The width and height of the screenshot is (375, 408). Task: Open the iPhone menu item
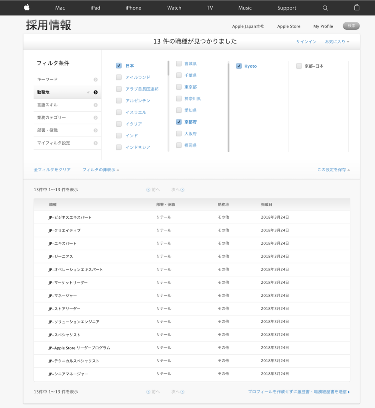(133, 8)
